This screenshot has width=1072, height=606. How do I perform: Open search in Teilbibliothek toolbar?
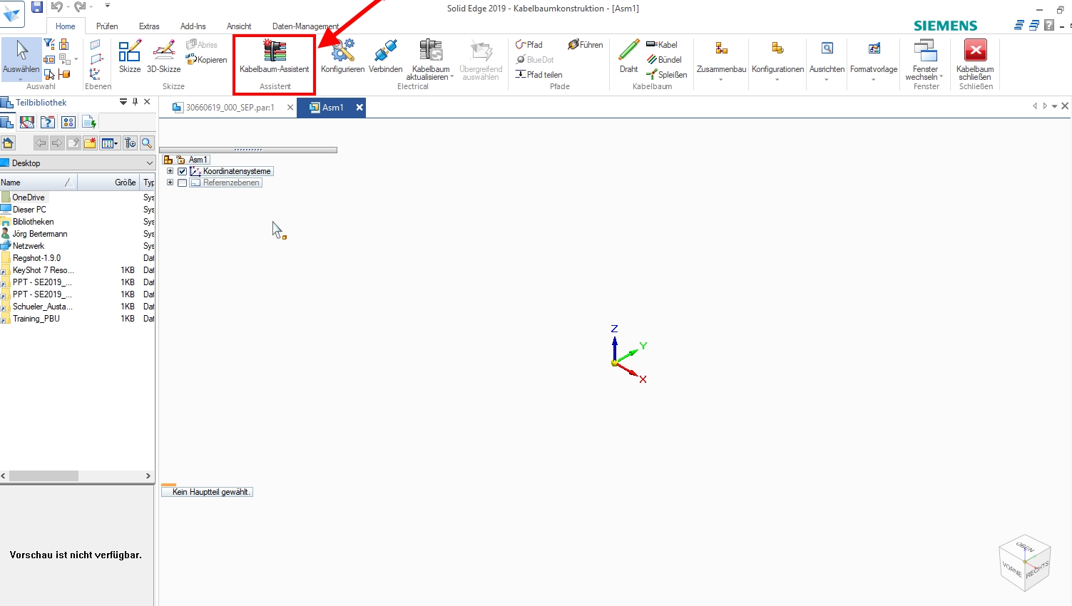pos(146,143)
